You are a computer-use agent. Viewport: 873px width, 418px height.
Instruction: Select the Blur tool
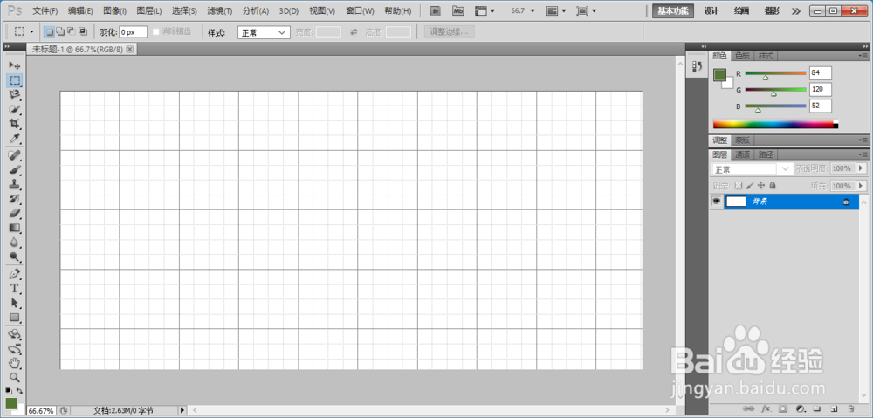[15, 242]
